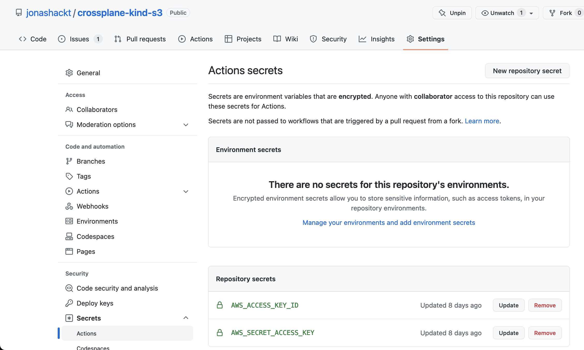Click New repository secret button
Screen dimensions: 584x350
(x=527, y=70)
